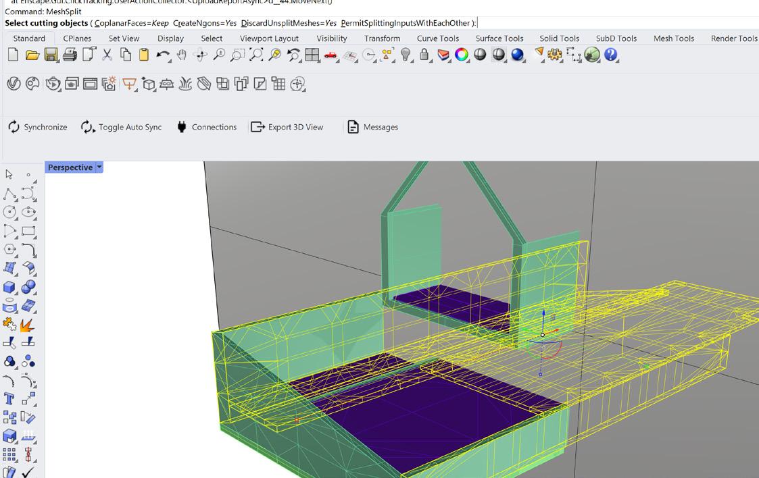Toggle the DiscardUnsplitMeshes=Yes option
The width and height of the screenshot is (759, 478).
pos(289,23)
